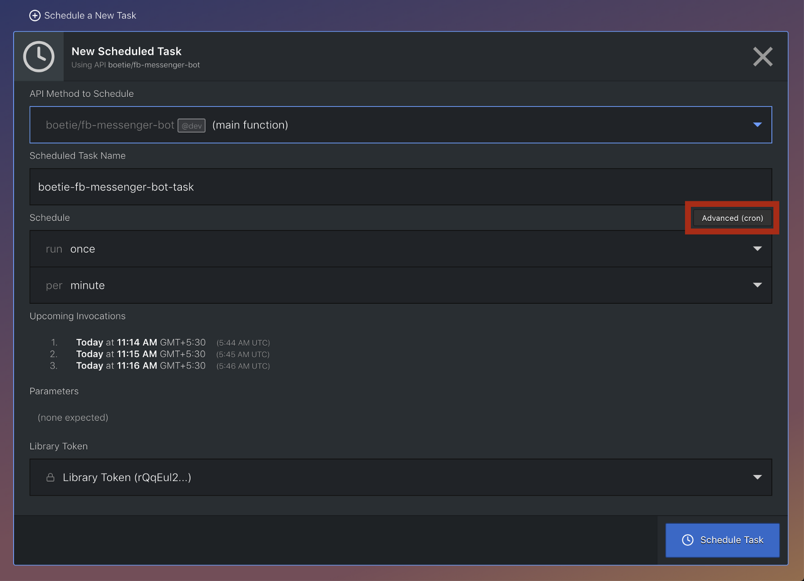804x581 pixels.
Task: Click the "(none expected)" parameters text
Action: [73, 418]
